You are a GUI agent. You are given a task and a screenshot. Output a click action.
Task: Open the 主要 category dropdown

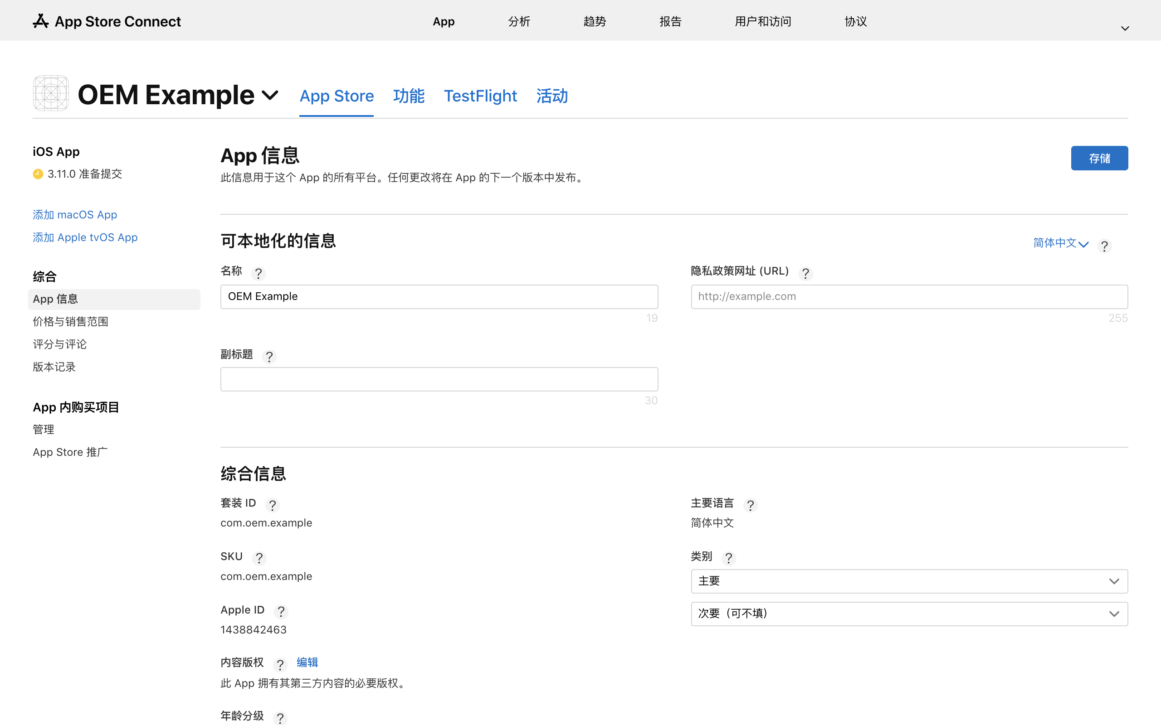[909, 581]
